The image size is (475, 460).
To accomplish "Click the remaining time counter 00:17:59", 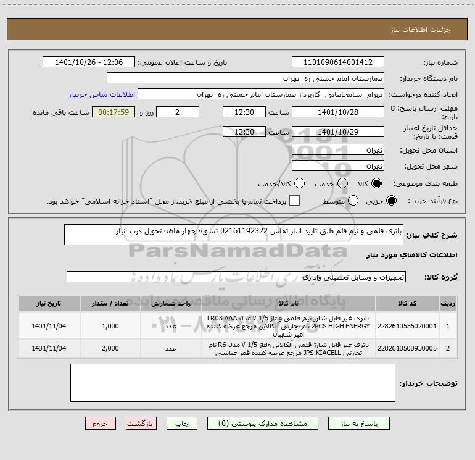I will [x=114, y=112].
